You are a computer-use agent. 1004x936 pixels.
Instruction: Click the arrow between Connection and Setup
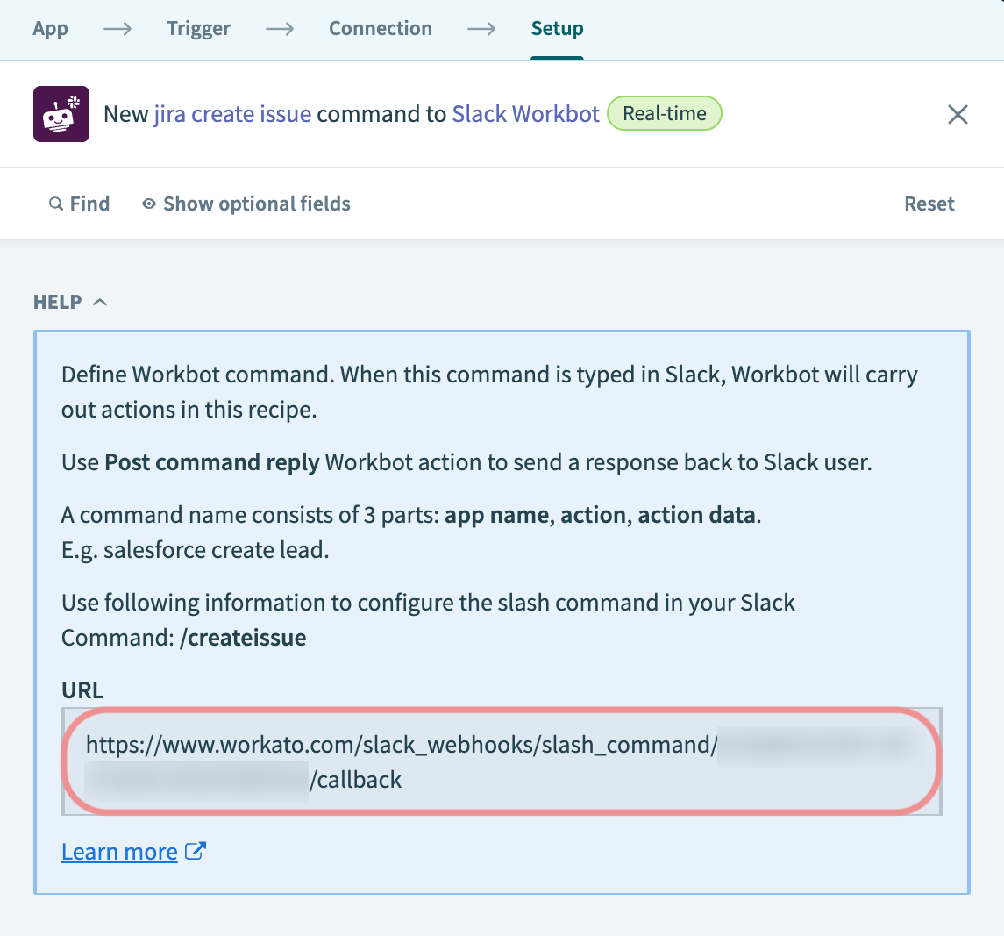(x=481, y=29)
